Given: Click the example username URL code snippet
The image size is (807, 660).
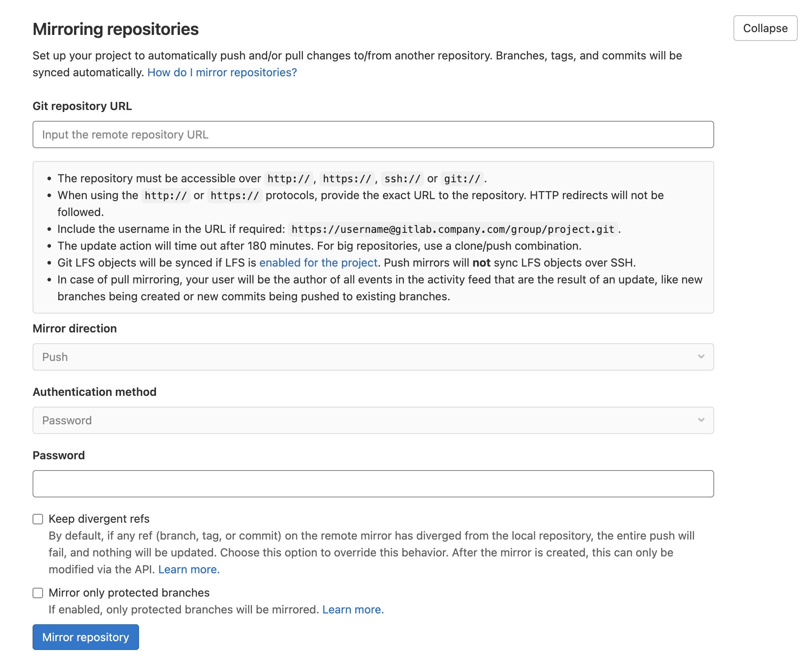Looking at the screenshot, I should tap(453, 229).
